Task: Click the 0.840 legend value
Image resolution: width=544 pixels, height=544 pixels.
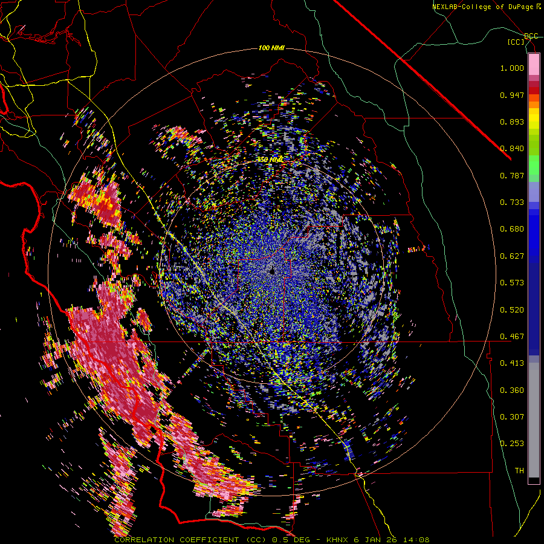Action: (512, 149)
